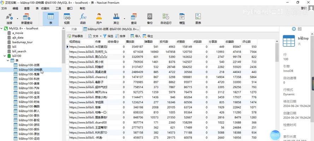Click the 筛选 filter tool
The width and height of the screenshot is (314, 141).
tap(108, 36)
